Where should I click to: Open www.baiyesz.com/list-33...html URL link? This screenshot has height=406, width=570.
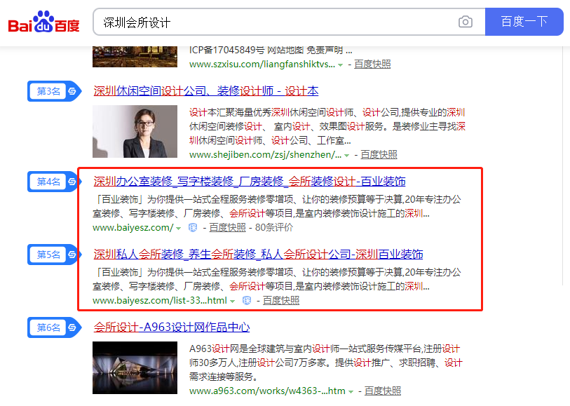pos(160,301)
